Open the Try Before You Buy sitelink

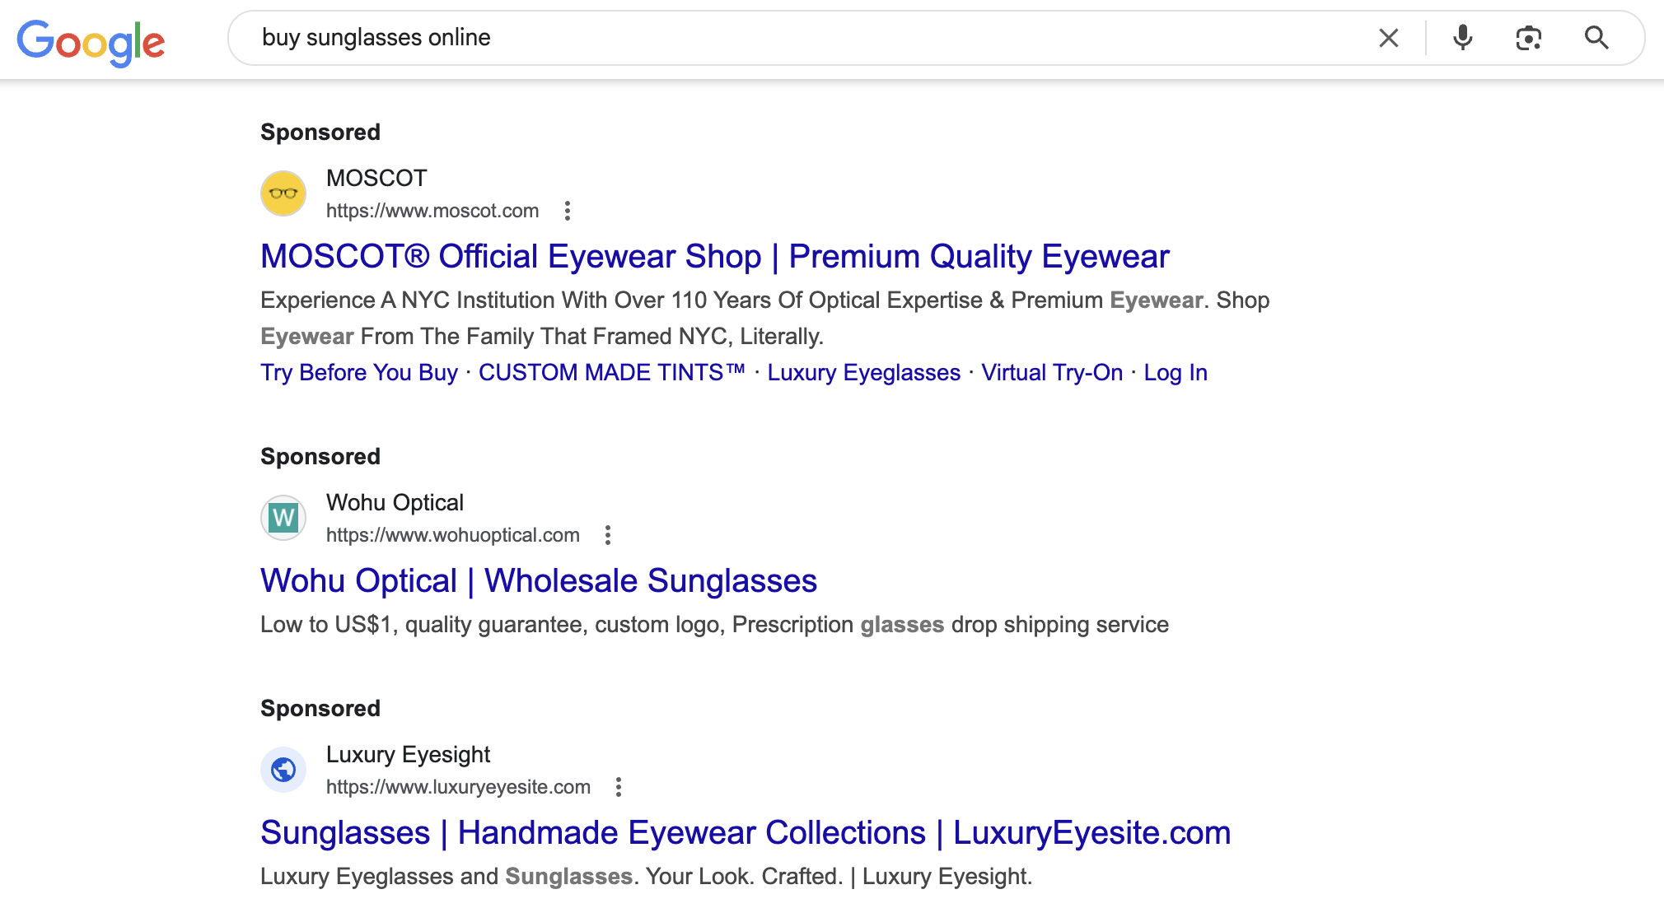pyautogui.click(x=359, y=373)
